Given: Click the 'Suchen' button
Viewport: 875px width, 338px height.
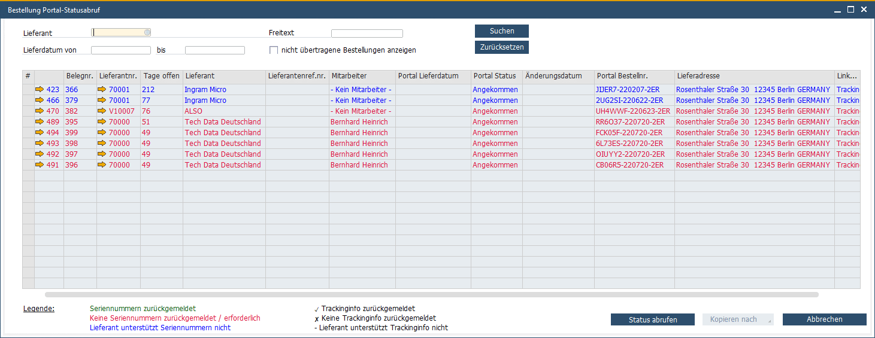Looking at the screenshot, I should point(501,31).
